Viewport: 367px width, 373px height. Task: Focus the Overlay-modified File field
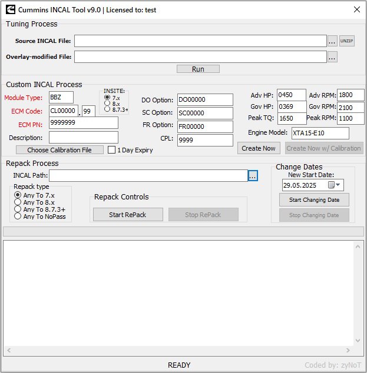(x=200, y=57)
